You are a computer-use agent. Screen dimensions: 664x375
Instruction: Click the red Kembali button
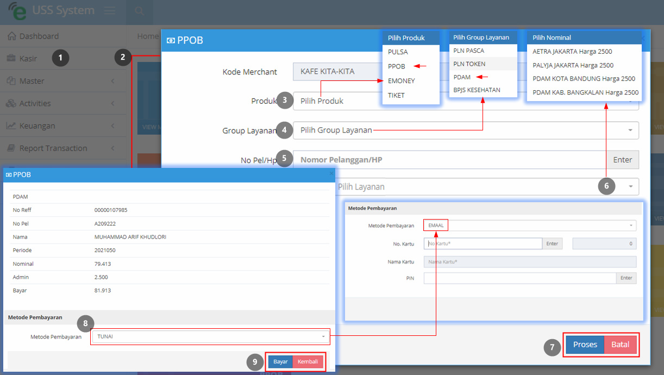tap(308, 362)
